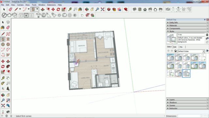The height and width of the screenshot is (118, 209).
Task: Open the Draw menu
Action: click(x=27, y=5)
